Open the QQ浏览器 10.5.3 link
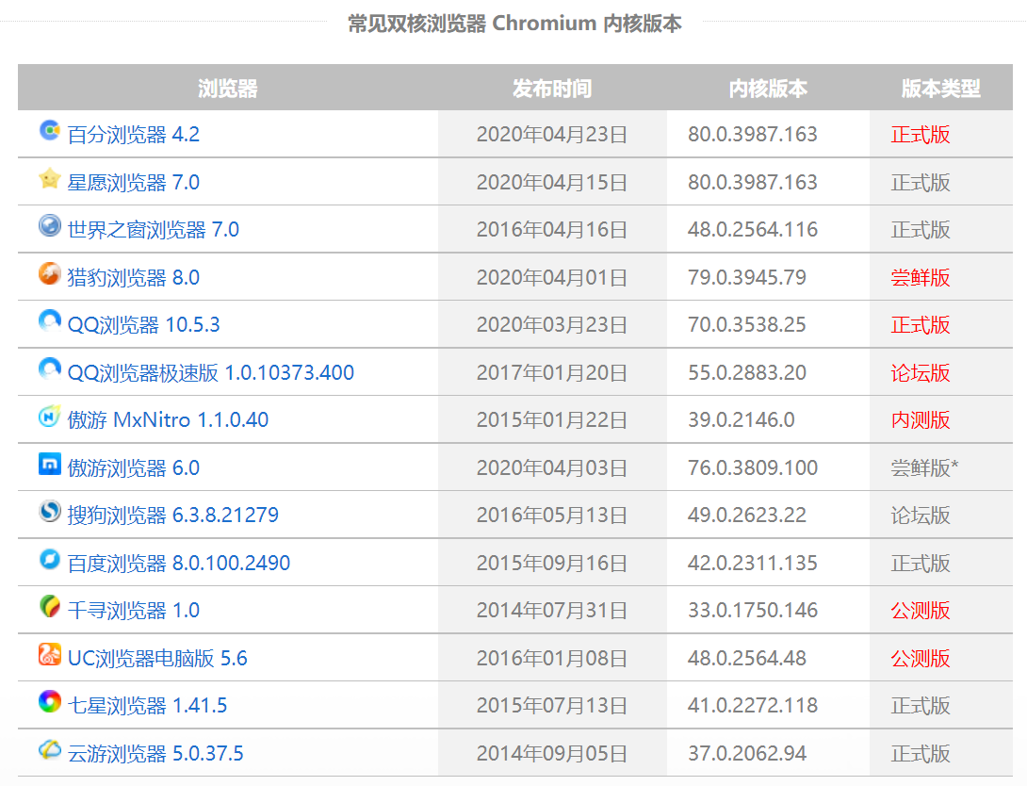 143,325
